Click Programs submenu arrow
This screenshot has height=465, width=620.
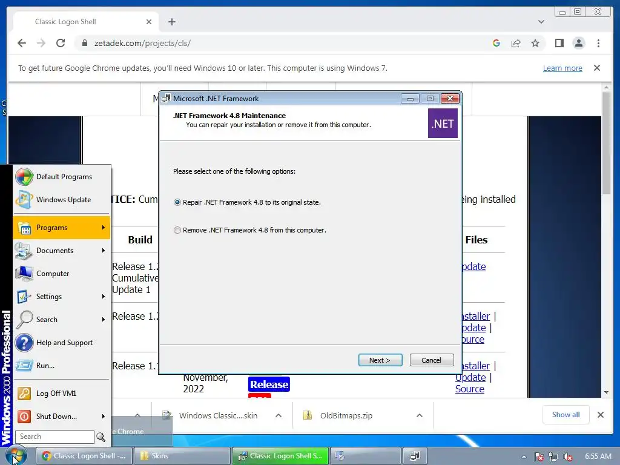[103, 228]
